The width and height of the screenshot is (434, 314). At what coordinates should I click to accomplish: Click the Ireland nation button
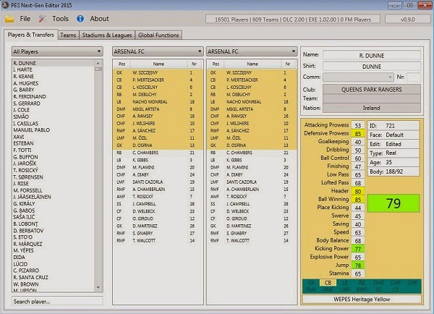pos(372,108)
